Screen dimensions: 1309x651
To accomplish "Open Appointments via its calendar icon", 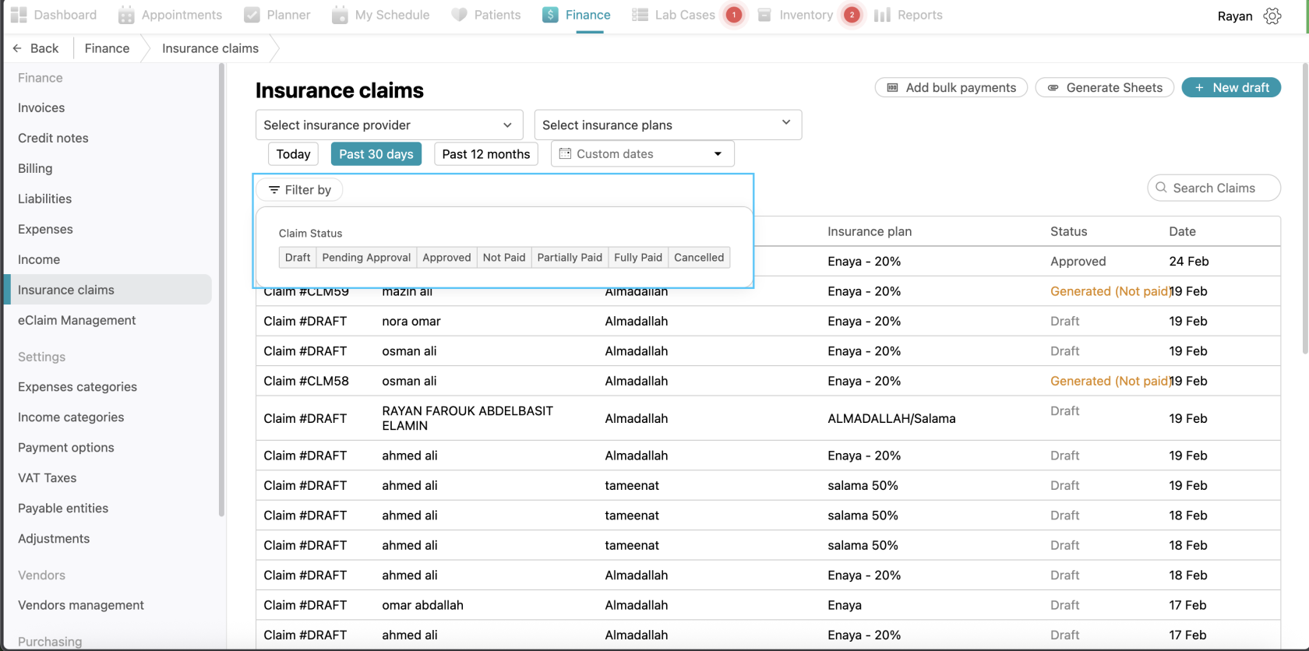I will 126,15.
